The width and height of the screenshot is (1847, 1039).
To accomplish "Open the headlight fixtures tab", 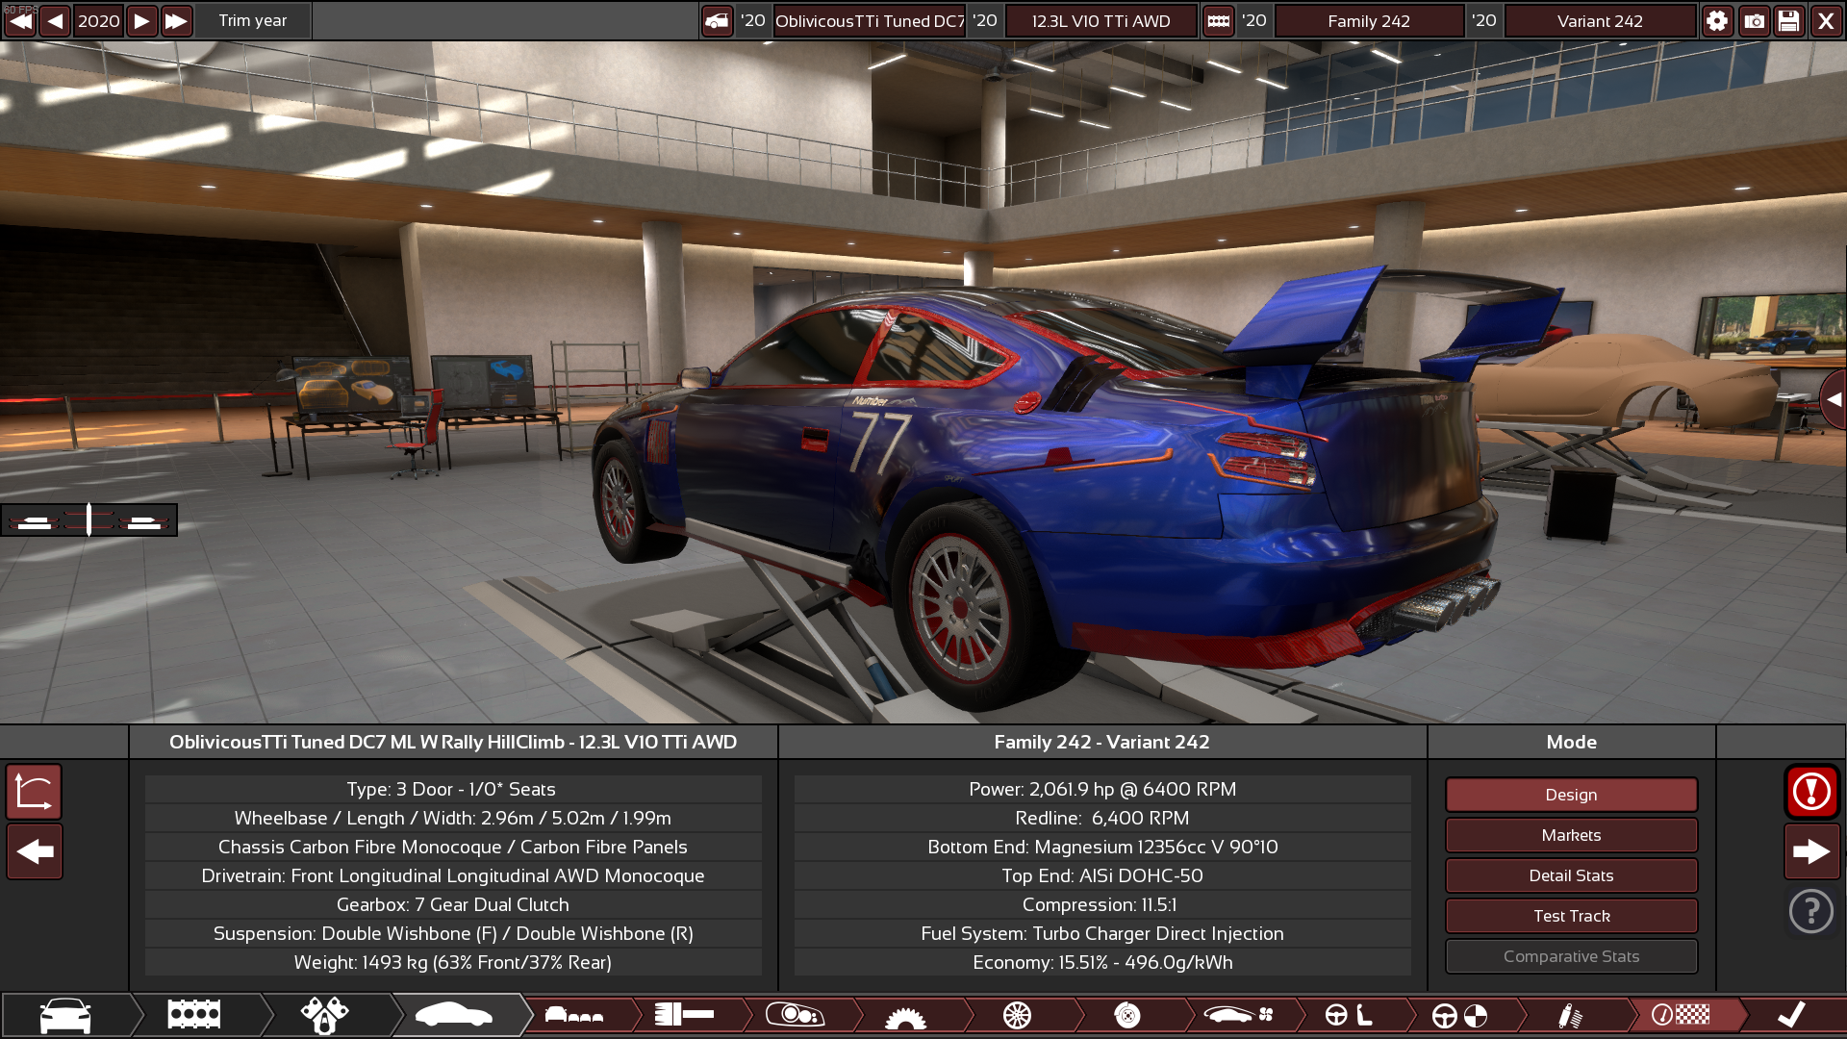I will pyautogui.click(x=795, y=1015).
